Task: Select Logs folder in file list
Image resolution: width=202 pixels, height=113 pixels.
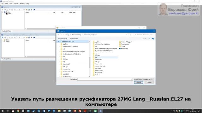Action: tap(95, 57)
